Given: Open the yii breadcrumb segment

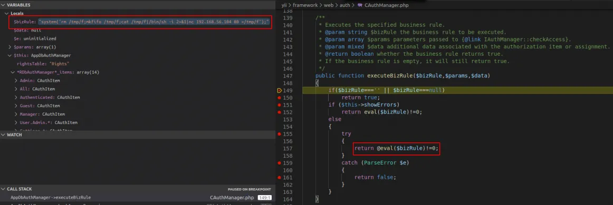Looking at the screenshot, I should click(x=284, y=5).
